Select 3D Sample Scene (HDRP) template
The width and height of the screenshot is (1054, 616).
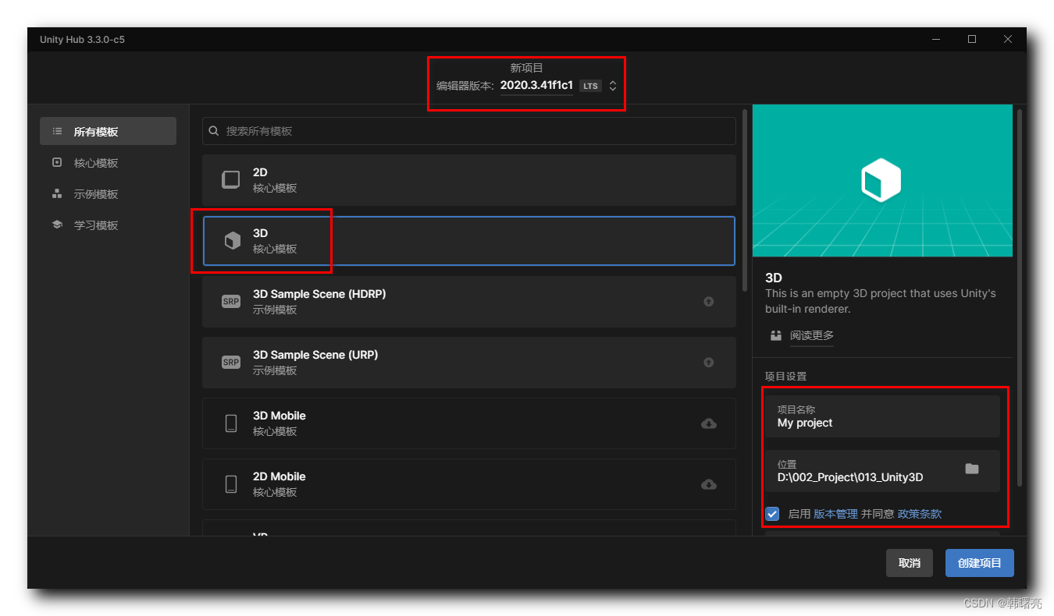(469, 302)
